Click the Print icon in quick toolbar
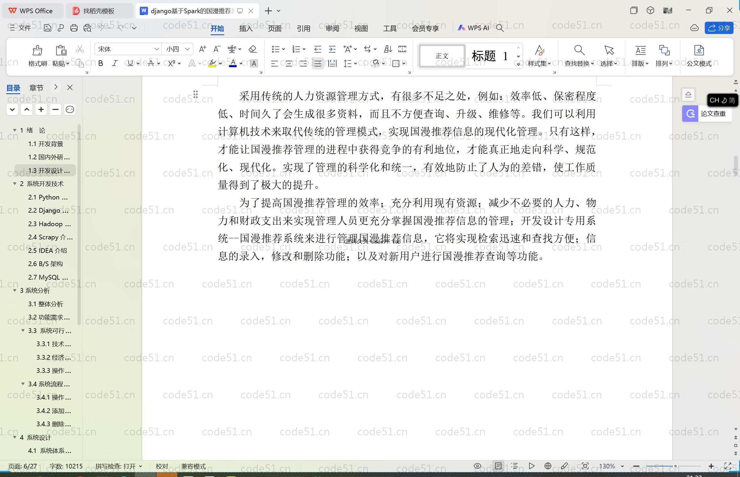The image size is (740, 477). coord(74,28)
